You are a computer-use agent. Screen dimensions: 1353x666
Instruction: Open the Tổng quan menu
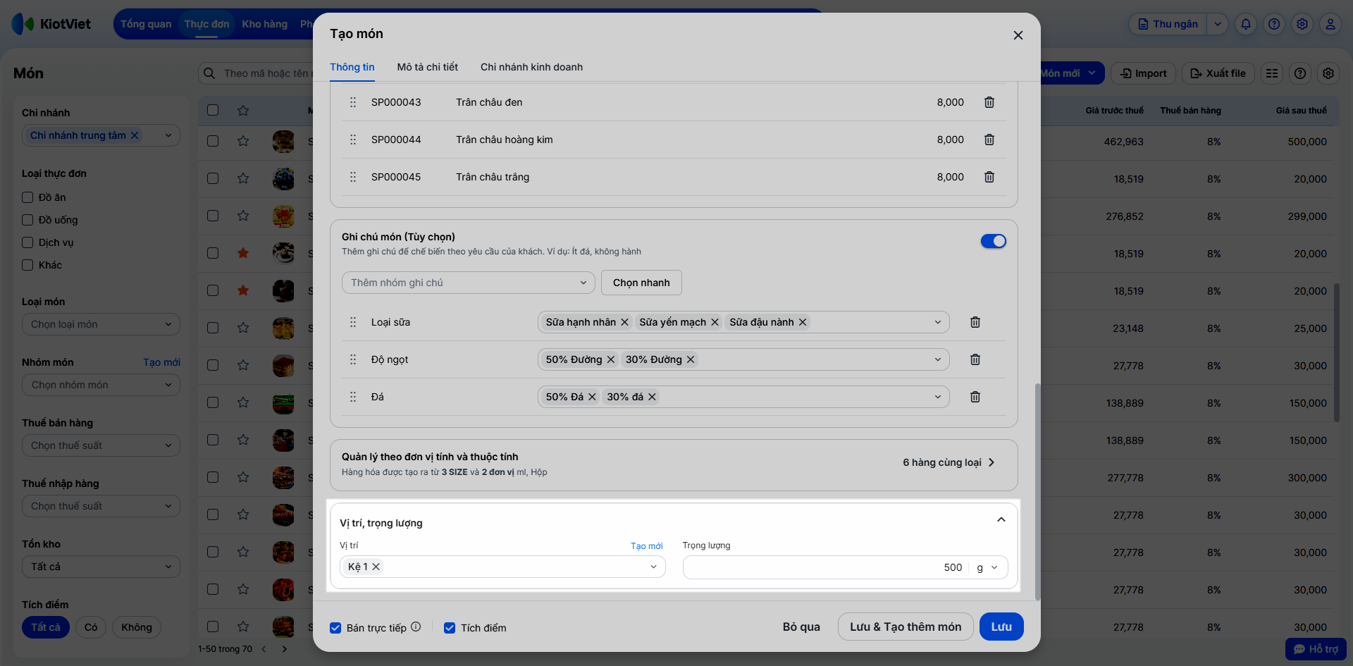click(x=146, y=24)
